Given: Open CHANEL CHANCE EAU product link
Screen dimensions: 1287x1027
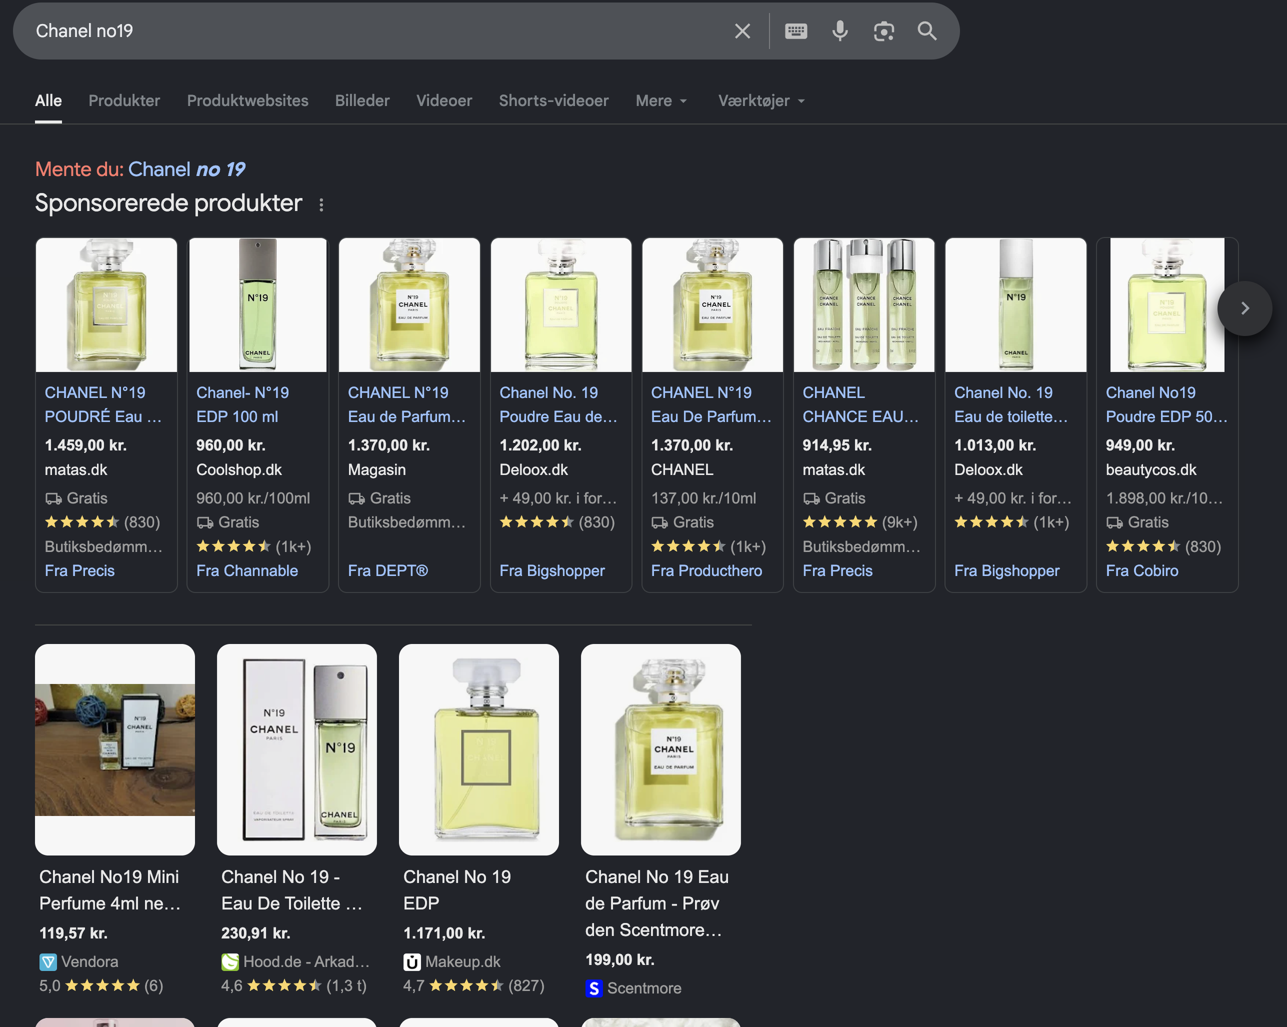Looking at the screenshot, I should 861,405.
